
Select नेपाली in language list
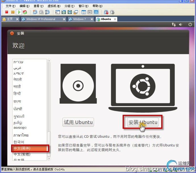[30, 79]
